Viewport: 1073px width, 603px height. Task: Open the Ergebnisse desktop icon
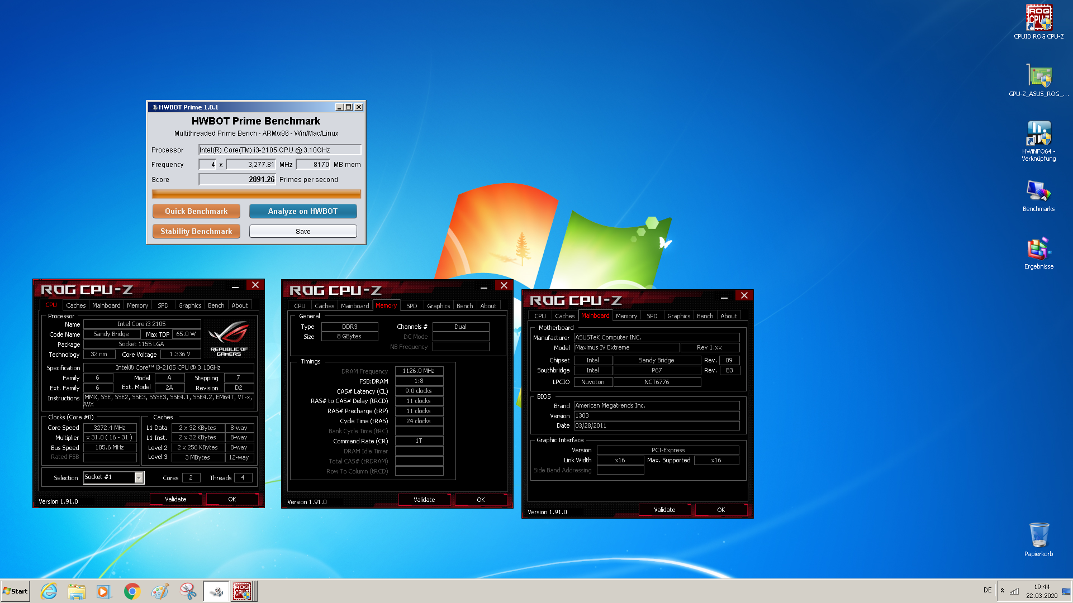[x=1038, y=253]
